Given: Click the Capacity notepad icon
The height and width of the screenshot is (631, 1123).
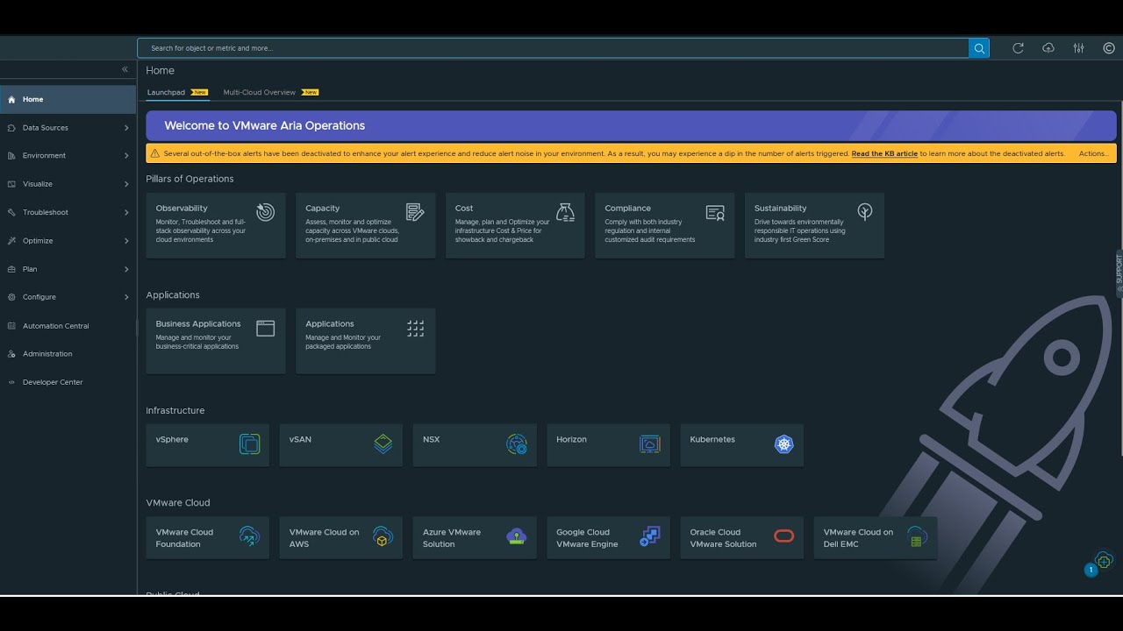Looking at the screenshot, I should (x=415, y=211).
